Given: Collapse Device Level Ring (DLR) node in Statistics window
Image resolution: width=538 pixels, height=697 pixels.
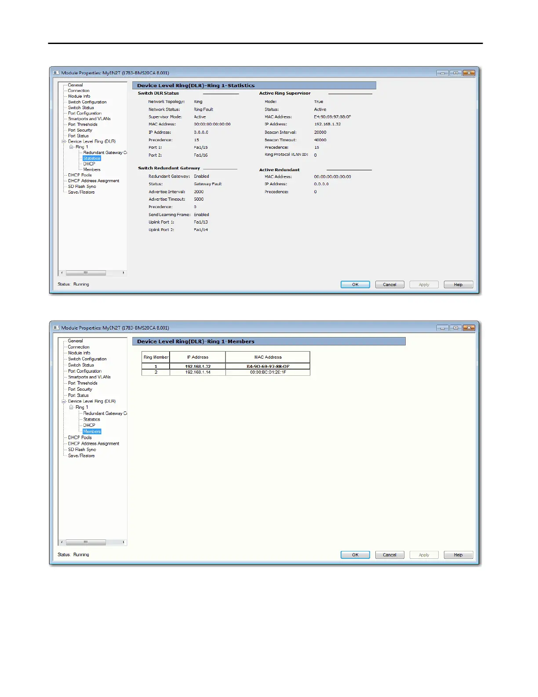Looking at the screenshot, I should [64, 142].
